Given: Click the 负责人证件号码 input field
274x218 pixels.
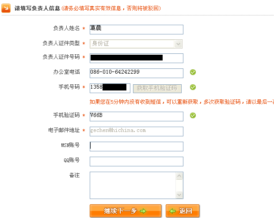Looking at the screenshot, I should tap(136, 58).
